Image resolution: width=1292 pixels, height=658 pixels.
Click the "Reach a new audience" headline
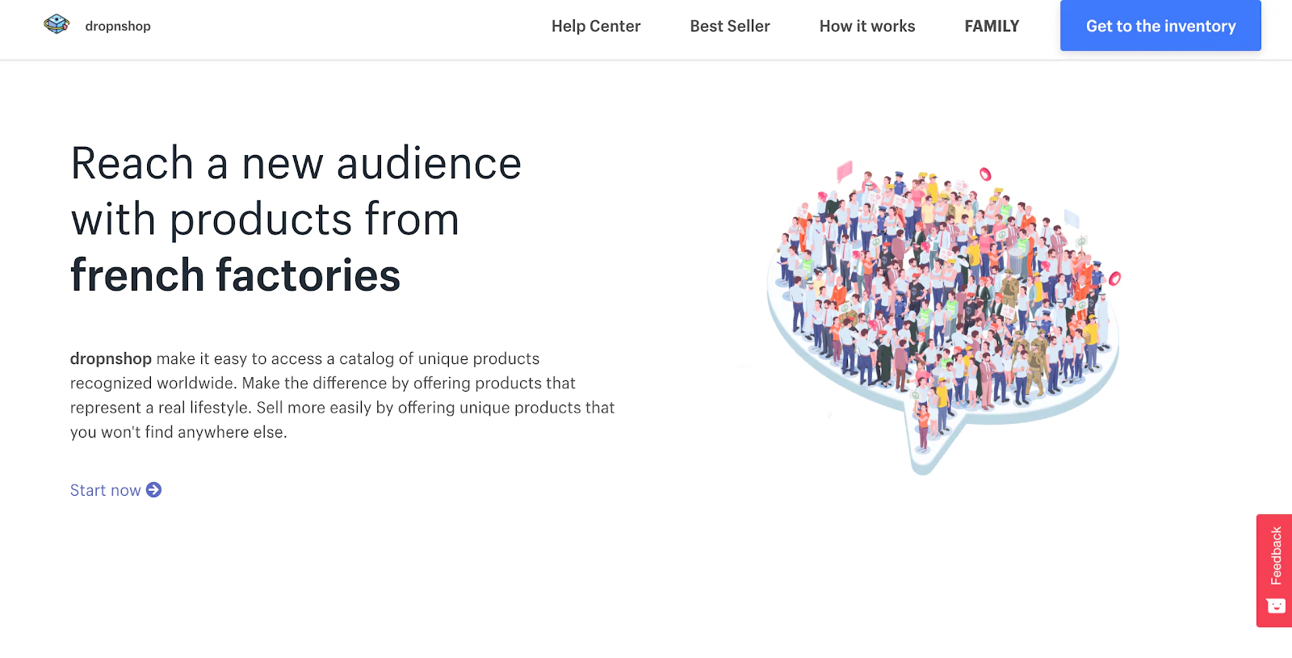(296, 164)
